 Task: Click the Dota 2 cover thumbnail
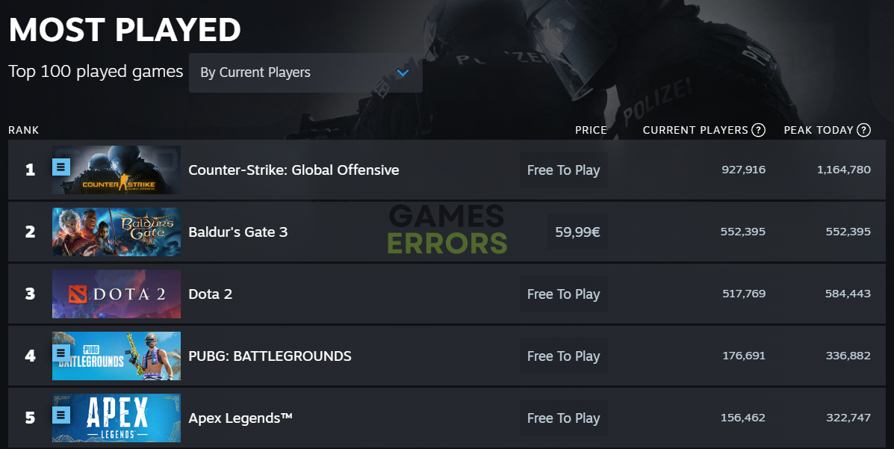[117, 294]
